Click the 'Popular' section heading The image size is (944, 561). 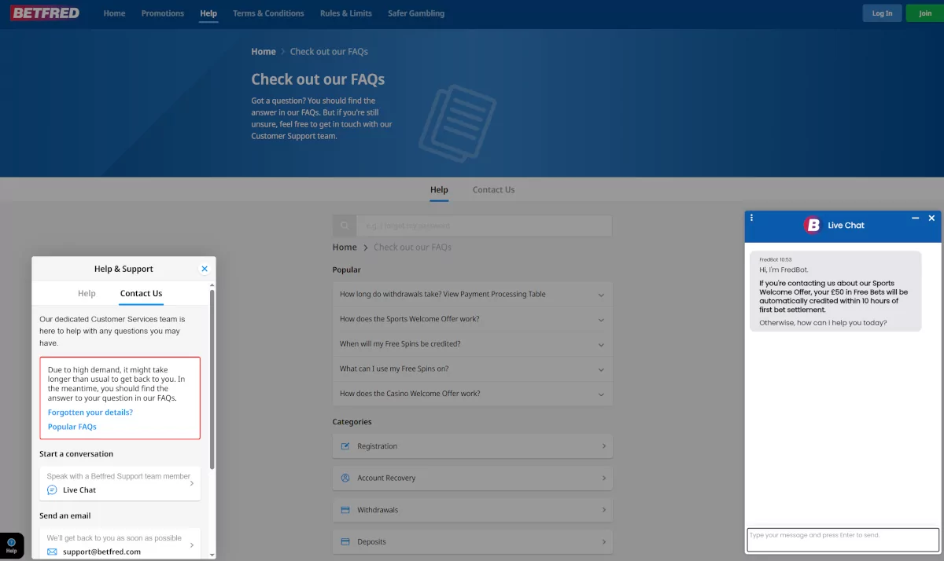pos(347,269)
